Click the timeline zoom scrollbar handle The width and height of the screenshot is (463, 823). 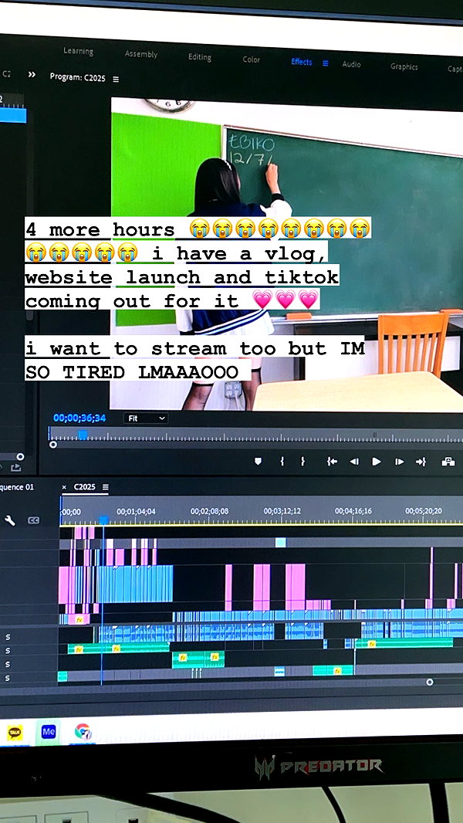point(430,682)
